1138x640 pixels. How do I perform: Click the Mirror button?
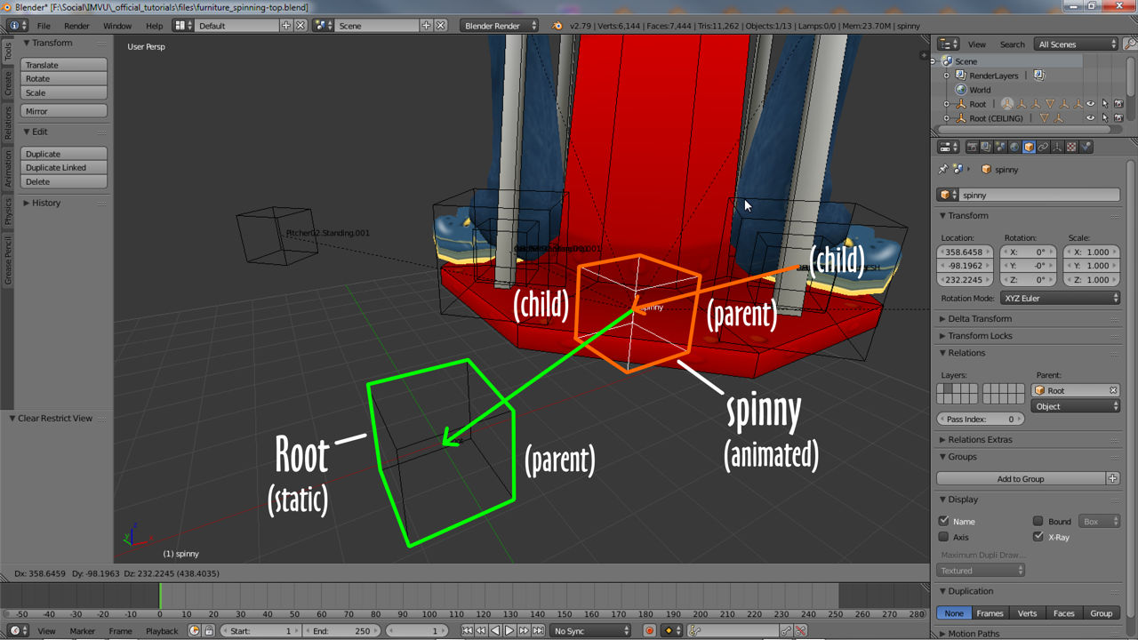coord(64,111)
